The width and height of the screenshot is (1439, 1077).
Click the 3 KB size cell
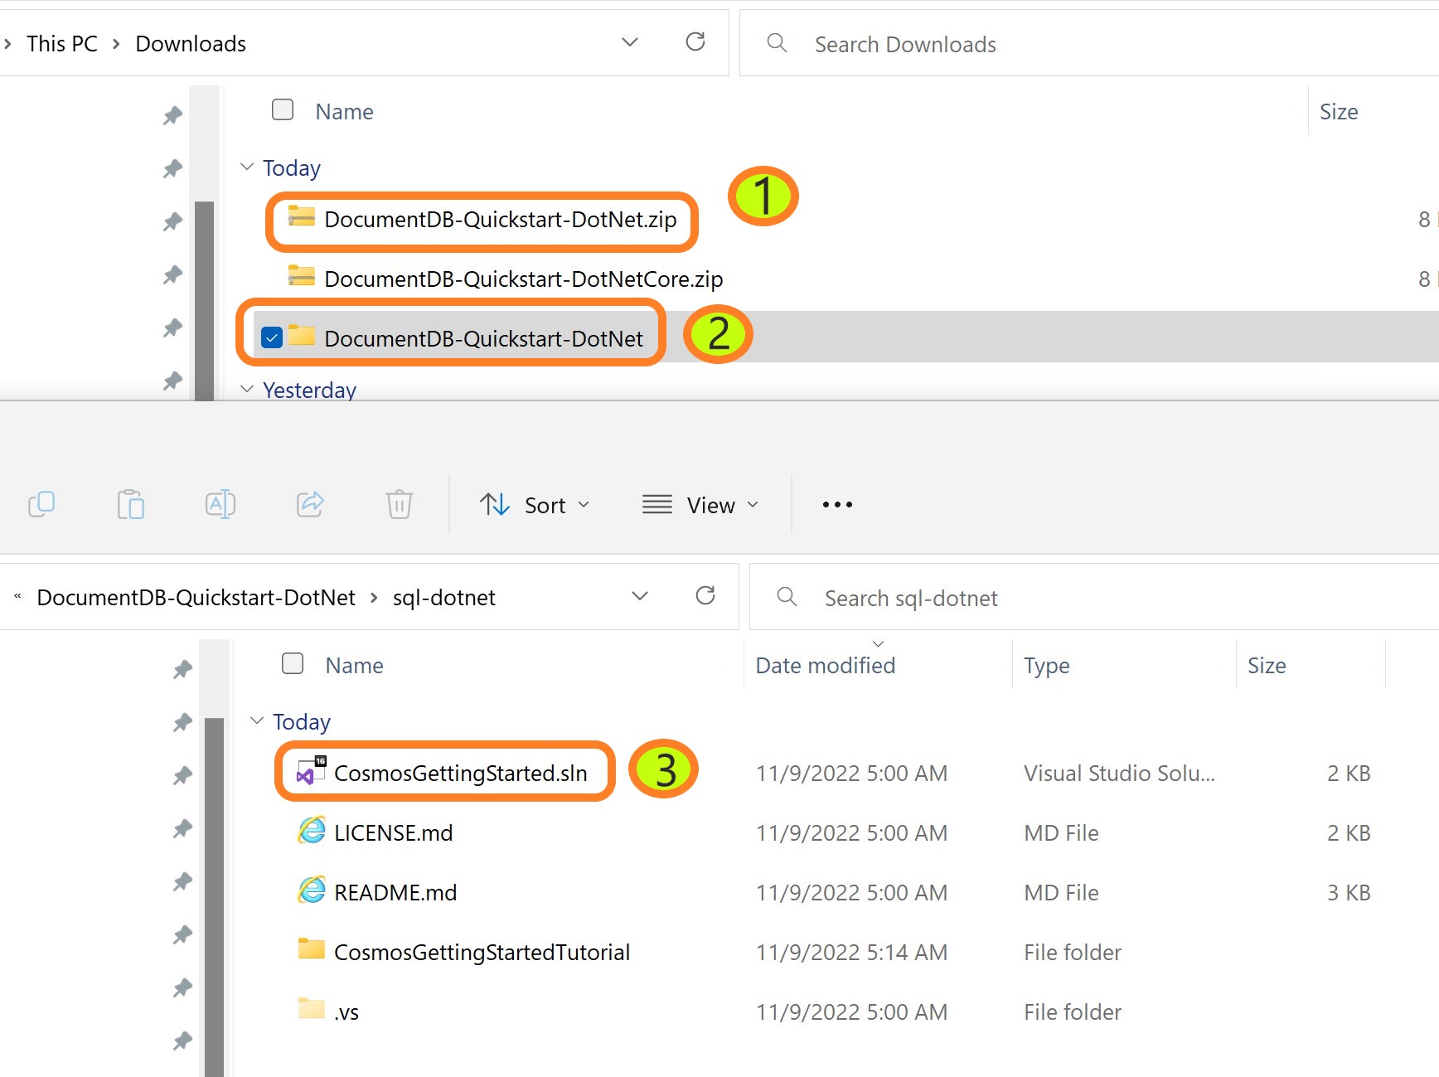coord(1349,893)
